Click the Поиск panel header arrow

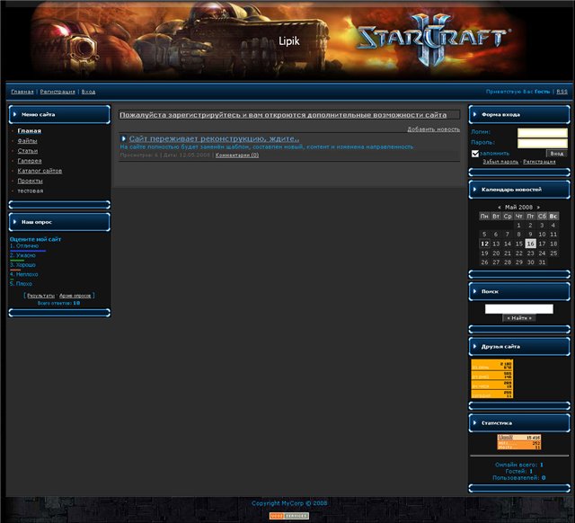click(x=475, y=291)
